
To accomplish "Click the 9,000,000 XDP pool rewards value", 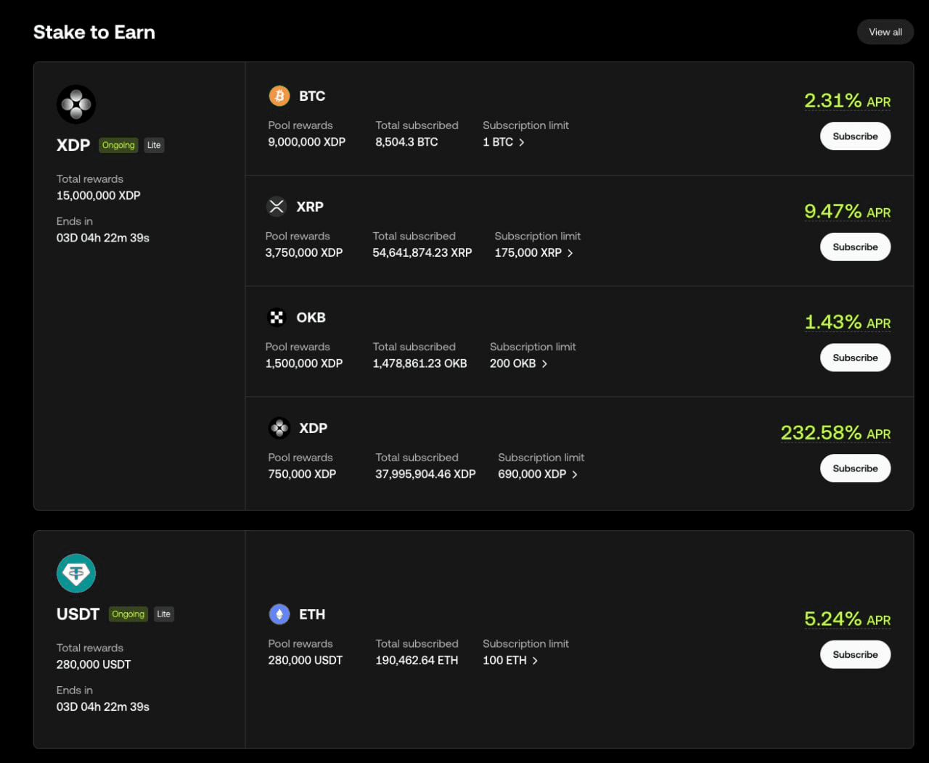I will (307, 142).
